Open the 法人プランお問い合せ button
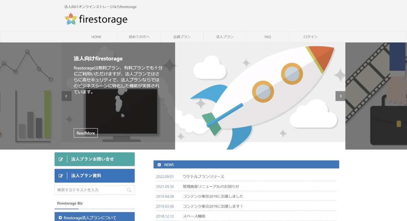 pos(95,159)
